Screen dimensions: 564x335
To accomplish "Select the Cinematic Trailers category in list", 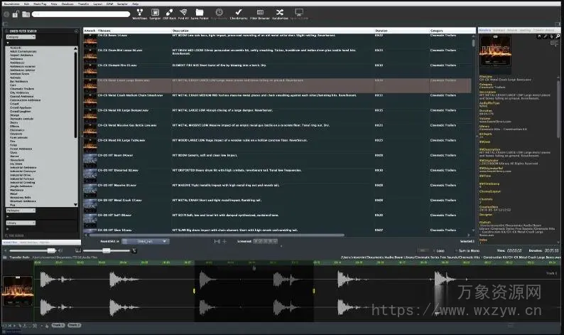I will pos(20,88).
